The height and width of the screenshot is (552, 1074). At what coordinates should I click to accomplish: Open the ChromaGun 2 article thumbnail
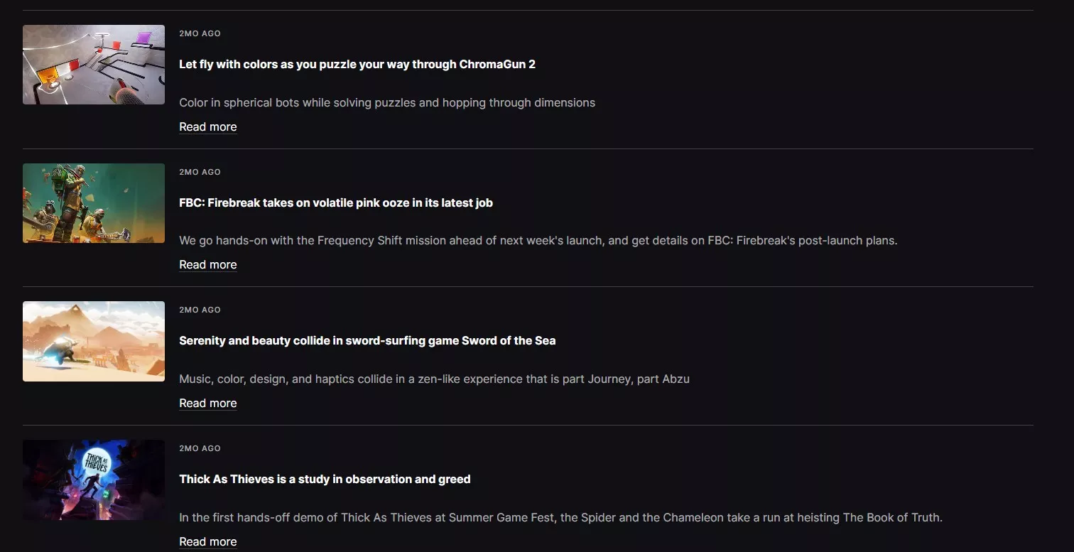point(94,65)
